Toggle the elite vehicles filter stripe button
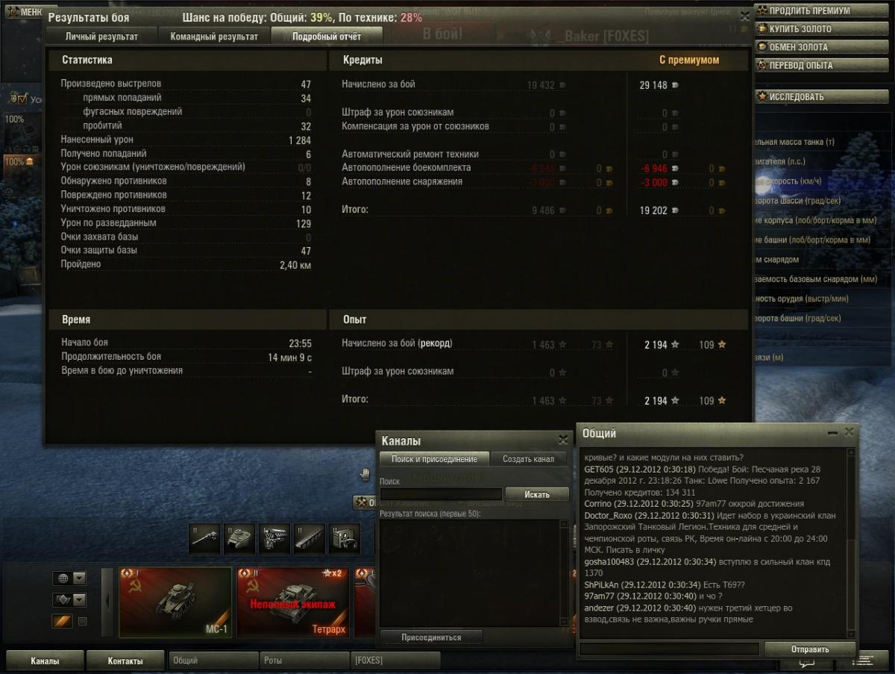 (62, 621)
